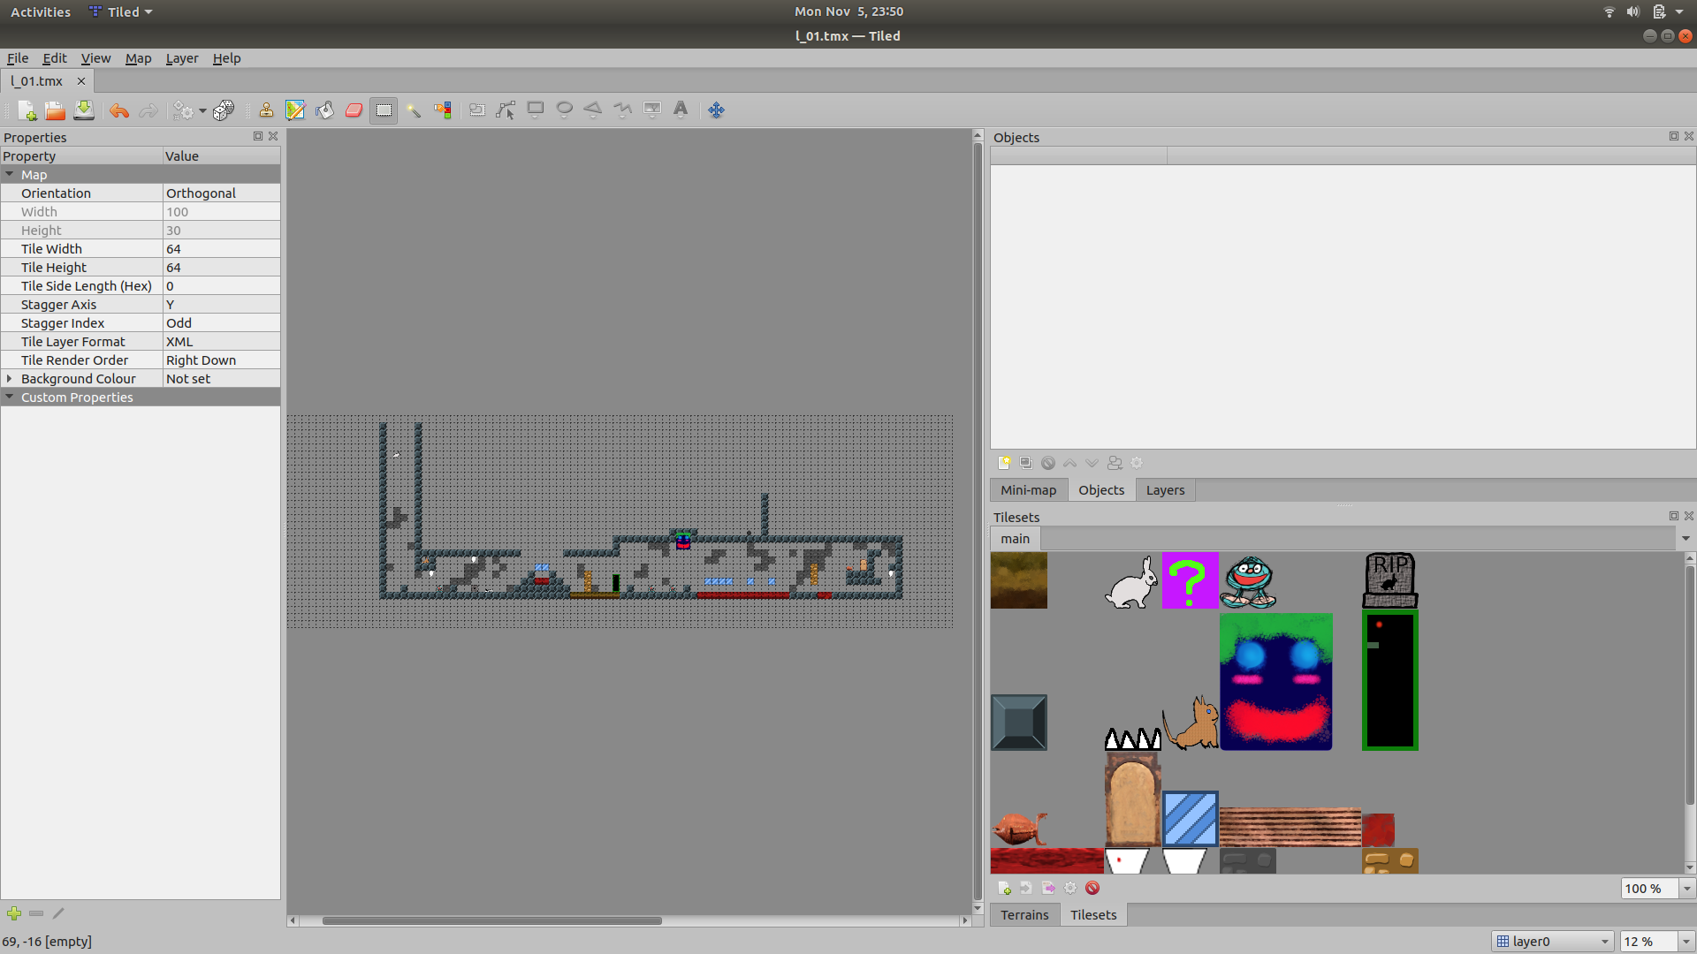Viewport: 1697px width, 954px height.
Task: Select the Magic Wand tool
Action: (x=413, y=110)
